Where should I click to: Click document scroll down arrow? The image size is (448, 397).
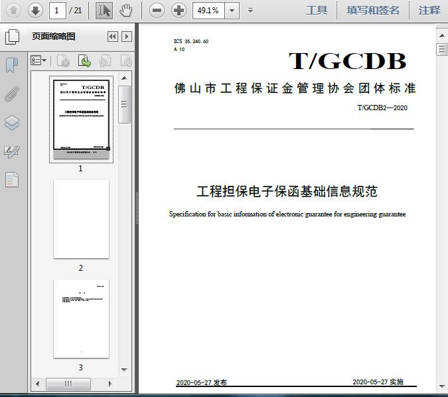point(442,386)
